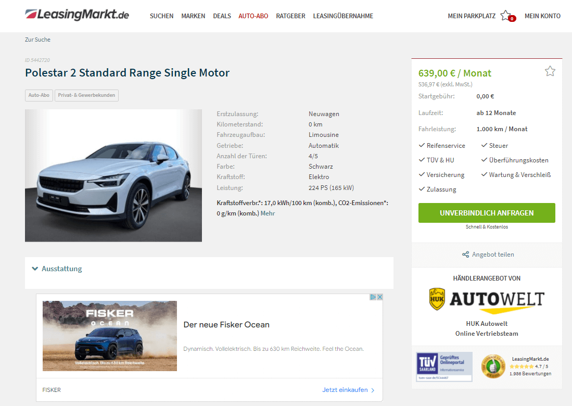Click the Angebot teilen link

click(493, 255)
